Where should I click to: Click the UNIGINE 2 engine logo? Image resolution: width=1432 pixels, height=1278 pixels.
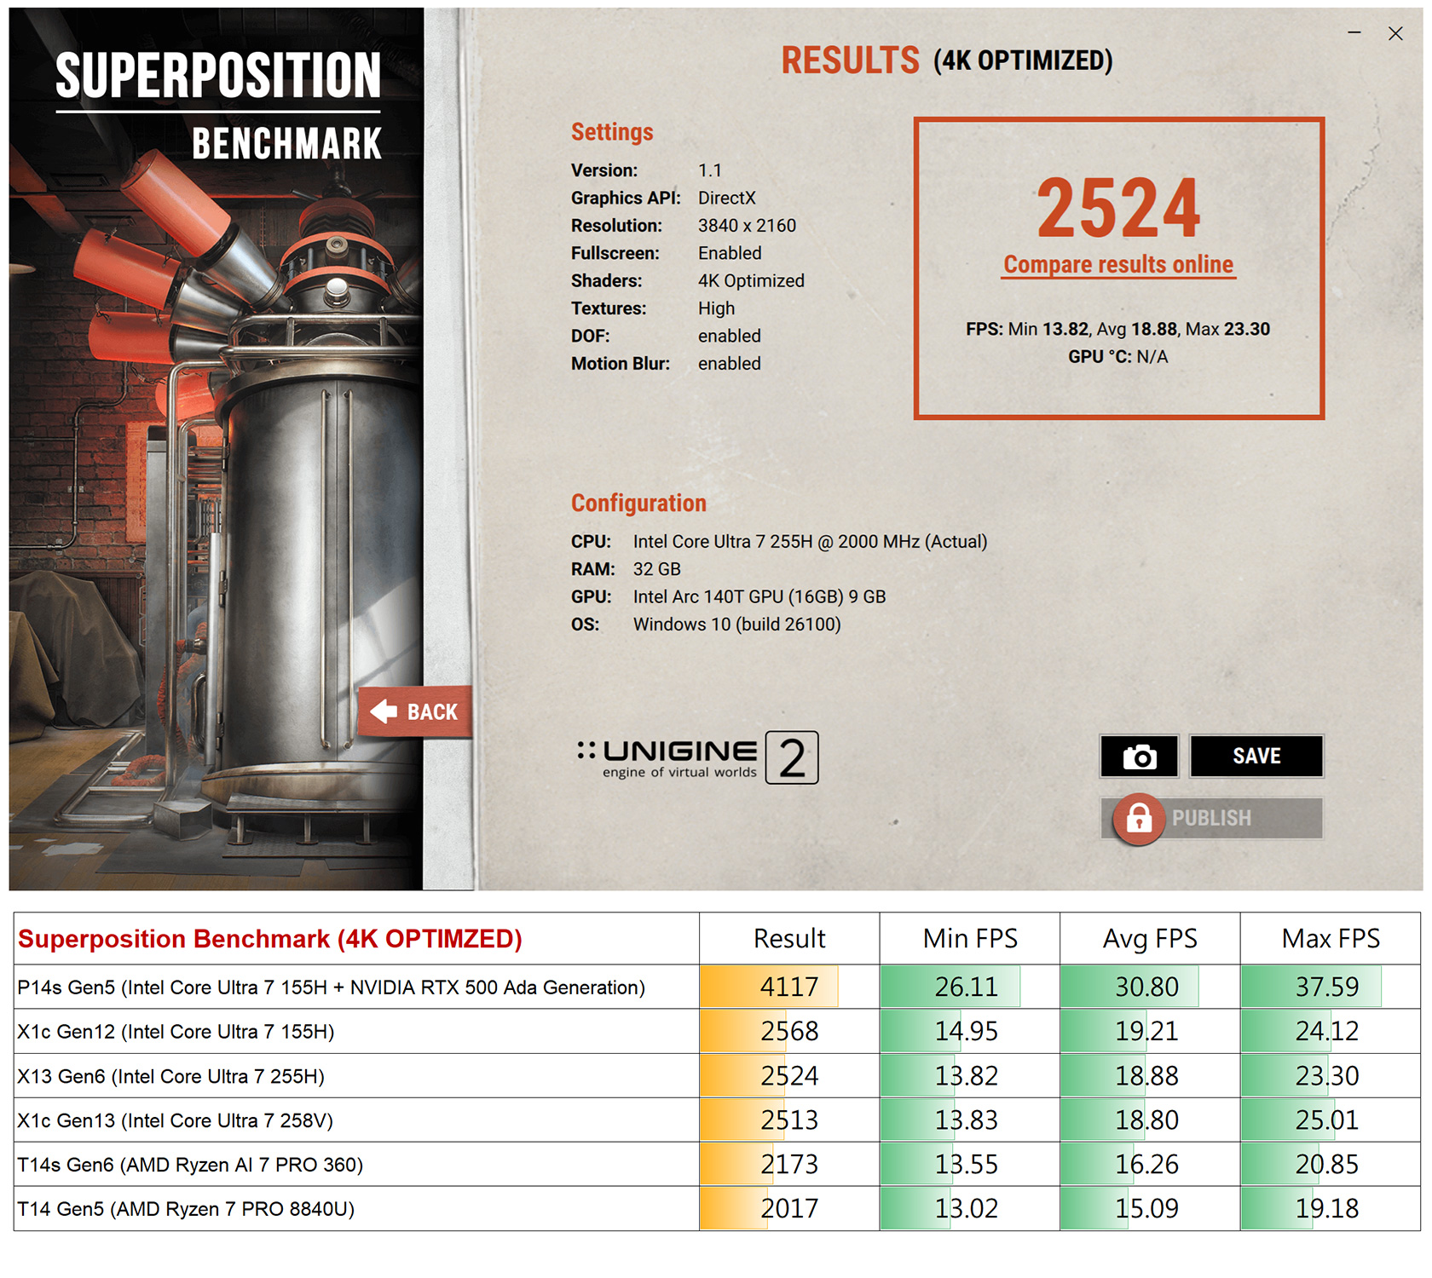coord(696,757)
